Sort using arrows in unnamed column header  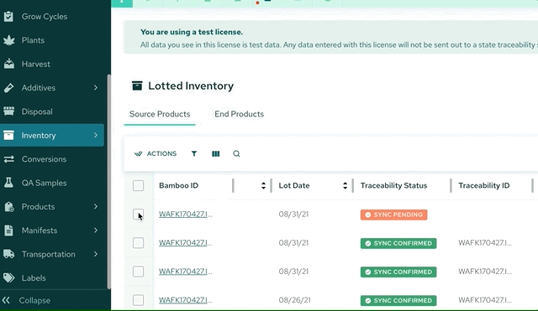point(263,185)
